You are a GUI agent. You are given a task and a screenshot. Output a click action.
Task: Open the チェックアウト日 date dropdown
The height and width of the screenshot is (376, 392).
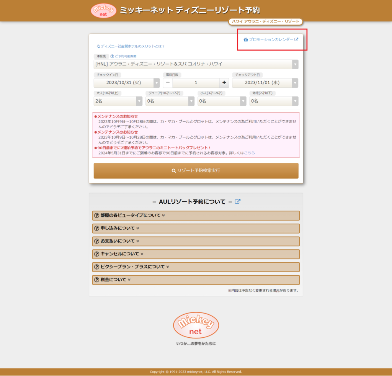tap(265, 83)
